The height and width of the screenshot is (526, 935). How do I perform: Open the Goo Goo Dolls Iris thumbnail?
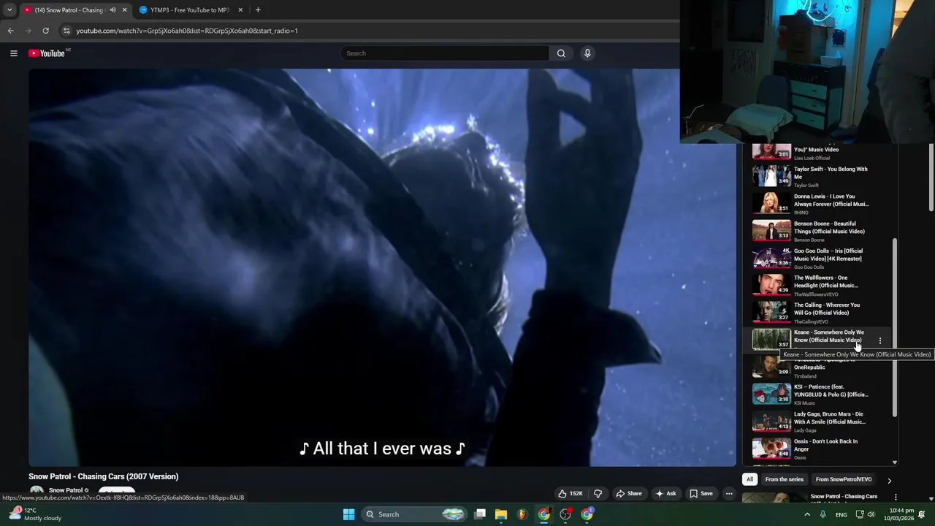(x=771, y=258)
